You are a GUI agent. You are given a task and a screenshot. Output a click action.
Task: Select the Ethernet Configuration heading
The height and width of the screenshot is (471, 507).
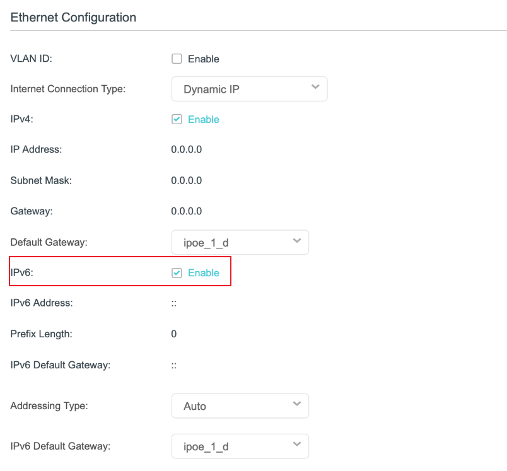coord(73,18)
